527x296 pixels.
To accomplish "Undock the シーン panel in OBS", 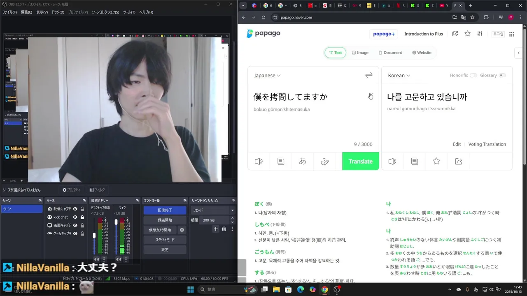I will (x=40, y=201).
